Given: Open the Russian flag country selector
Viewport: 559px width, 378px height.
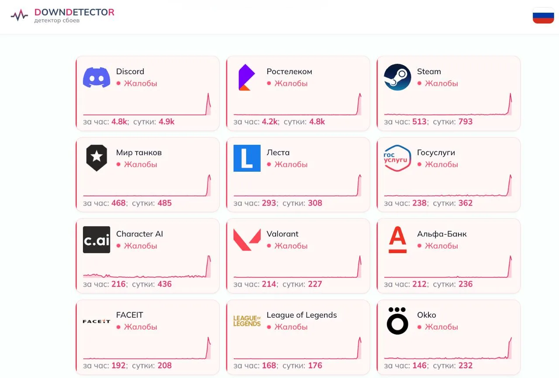Looking at the screenshot, I should pyautogui.click(x=543, y=15).
